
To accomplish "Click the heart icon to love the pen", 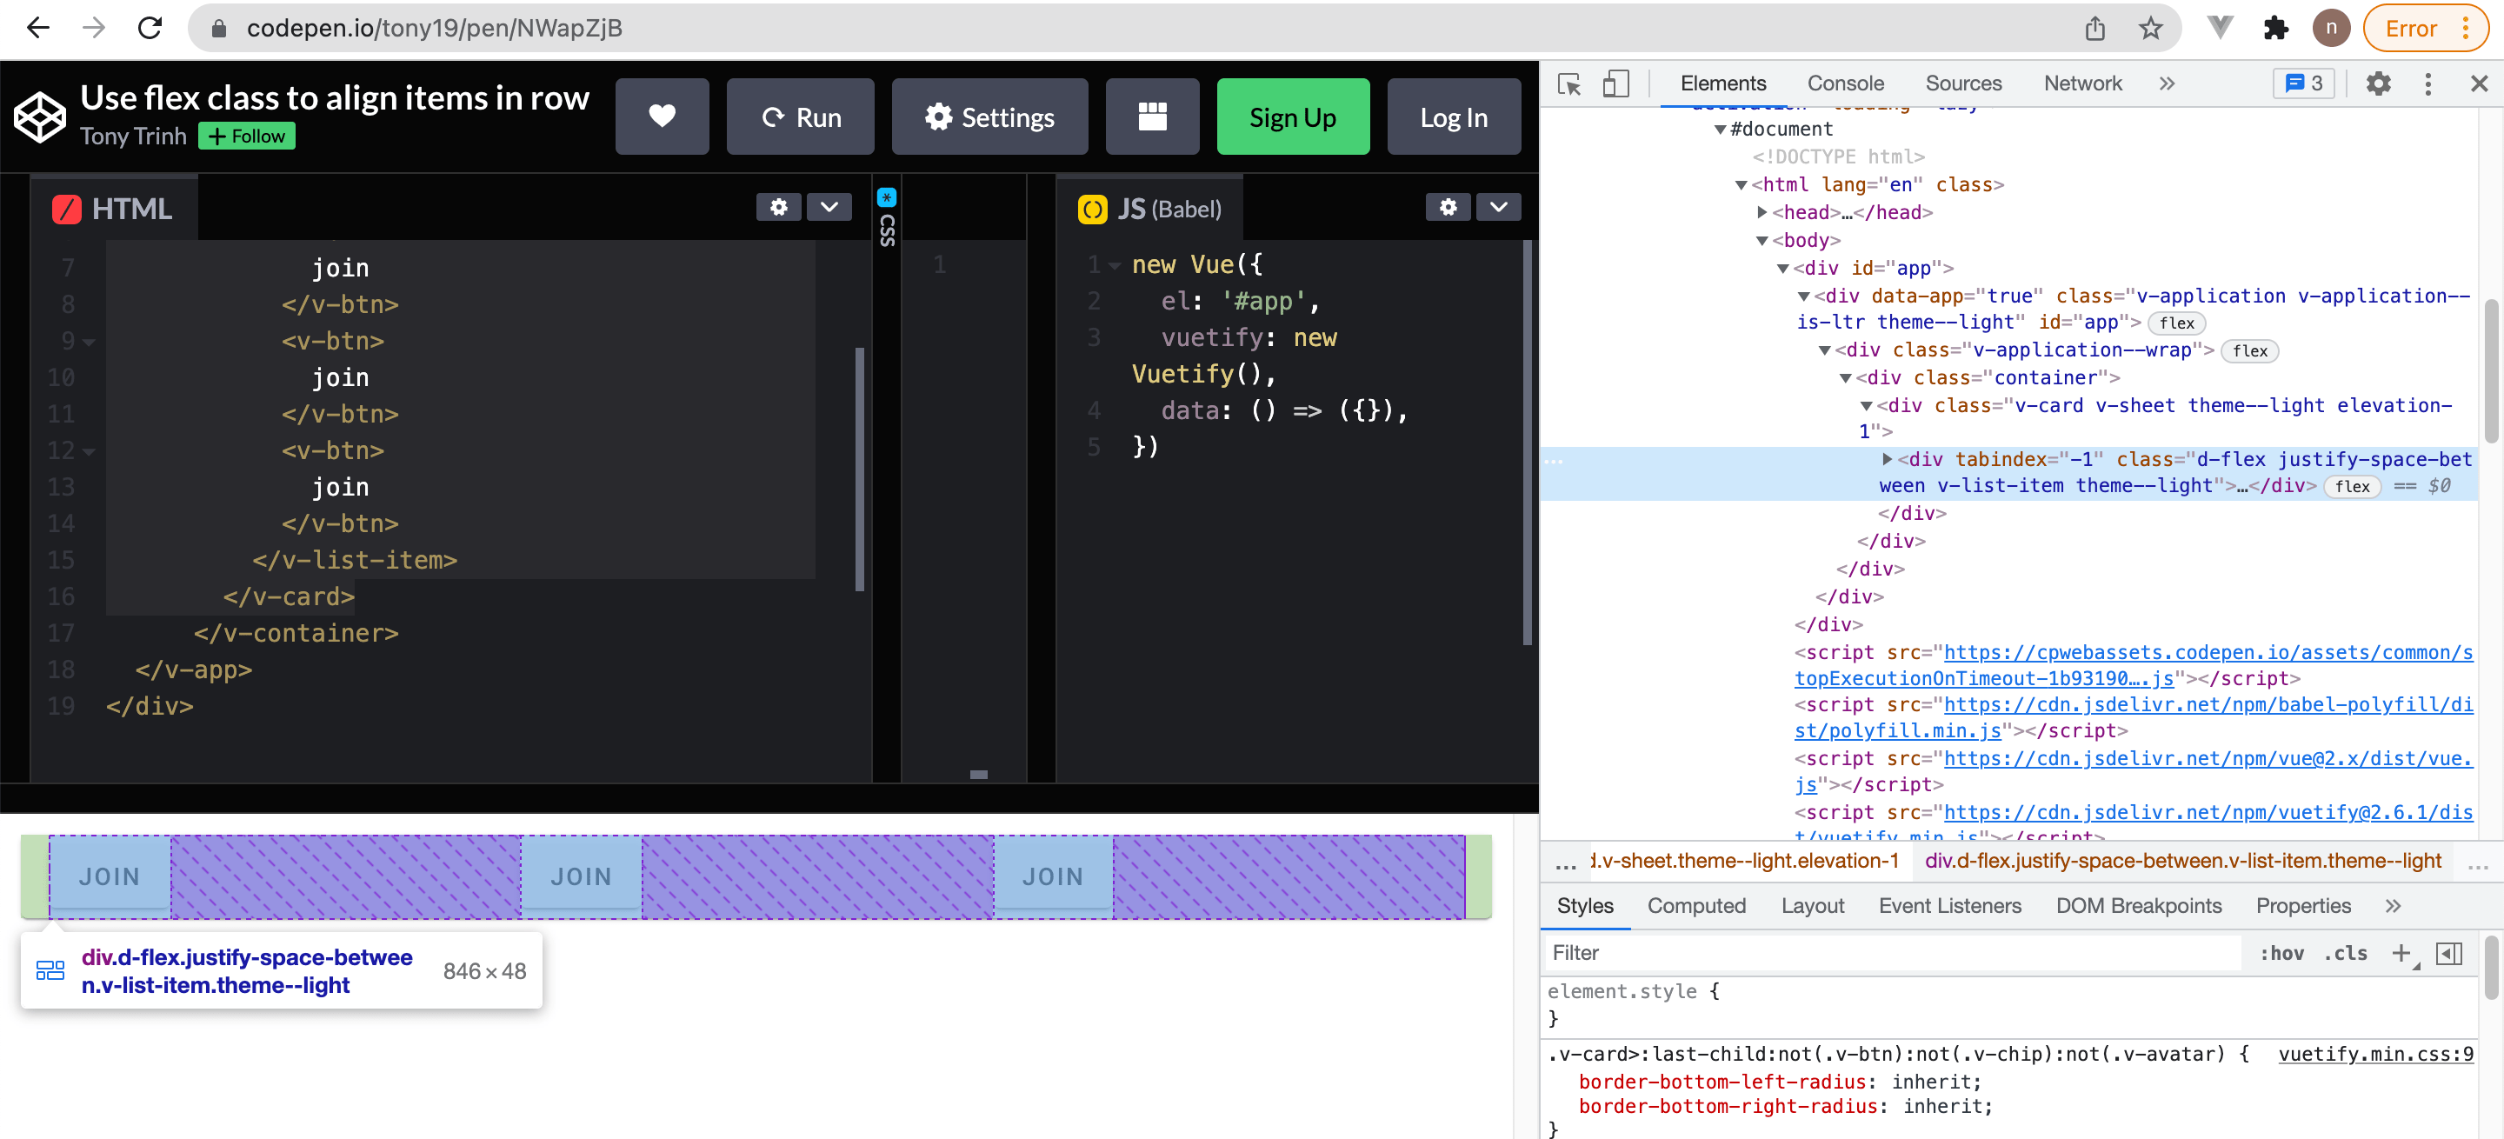I will 662,117.
